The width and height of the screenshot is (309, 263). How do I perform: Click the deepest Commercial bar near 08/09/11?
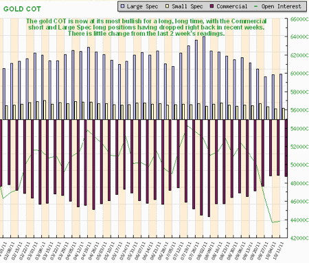209,168
